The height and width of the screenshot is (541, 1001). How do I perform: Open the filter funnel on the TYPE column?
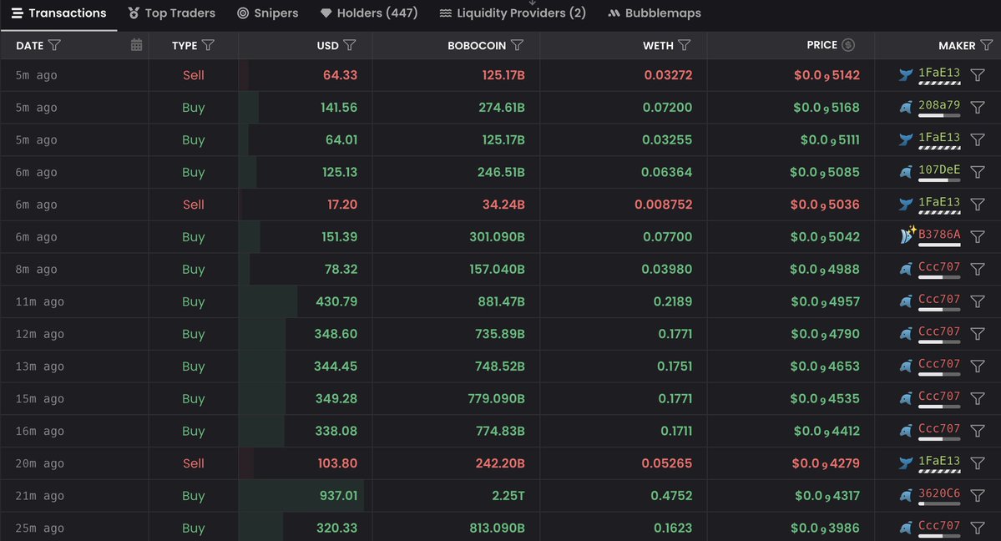[209, 45]
